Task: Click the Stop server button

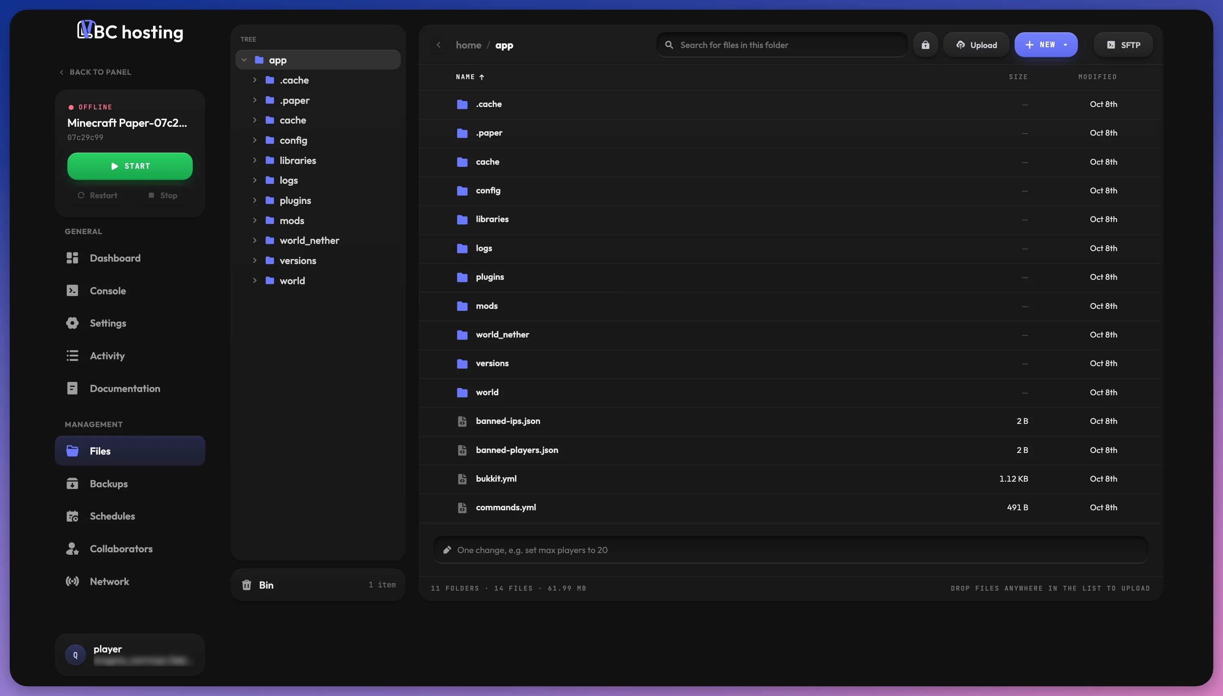Action: point(162,195)
